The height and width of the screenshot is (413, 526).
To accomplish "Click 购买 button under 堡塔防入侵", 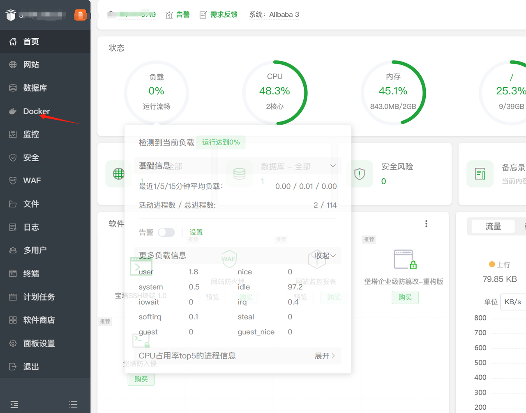I will click(x=141, y=379).
